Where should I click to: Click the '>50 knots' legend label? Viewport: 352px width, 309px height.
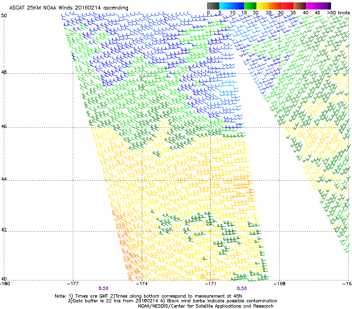pyautogui.click(x=338, y=12)
